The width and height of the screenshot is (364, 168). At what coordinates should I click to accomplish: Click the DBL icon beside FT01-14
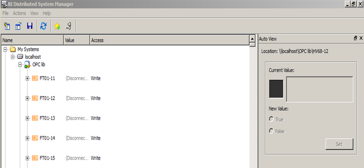pyautogui.click(x=35, y=138)
